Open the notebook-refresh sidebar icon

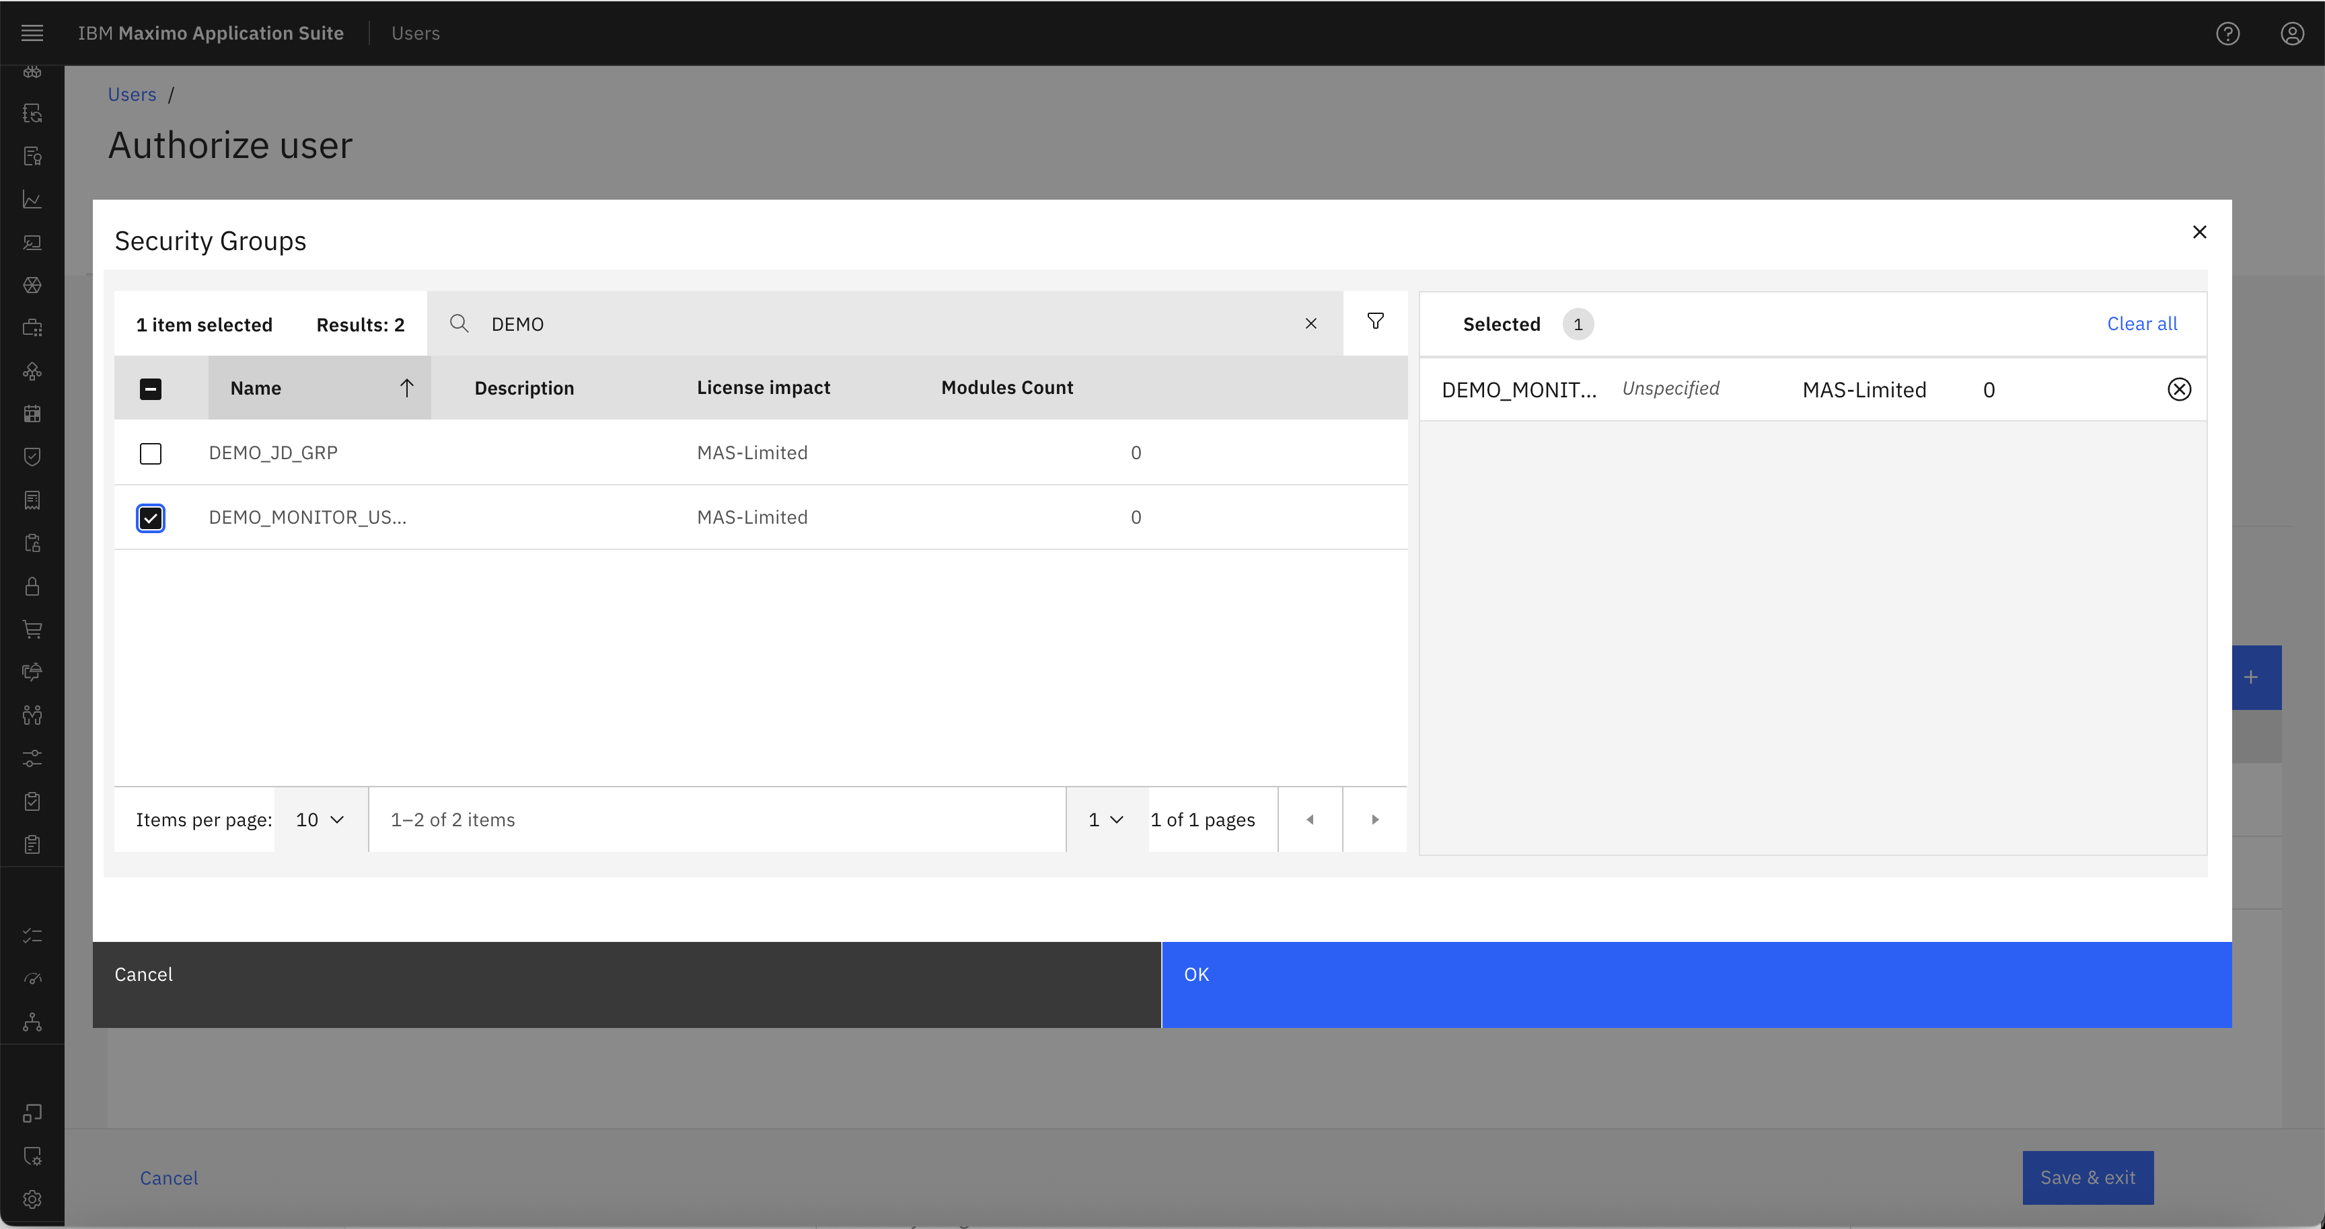(32, 113)
